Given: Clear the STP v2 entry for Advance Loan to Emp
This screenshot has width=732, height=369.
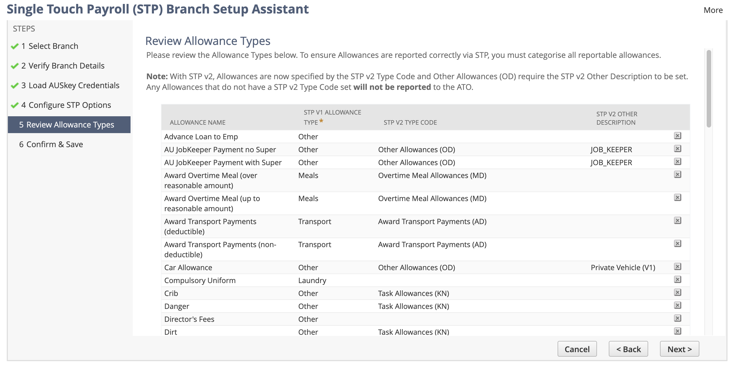Looking at the screenshot, I should click(x=678, y=136).
